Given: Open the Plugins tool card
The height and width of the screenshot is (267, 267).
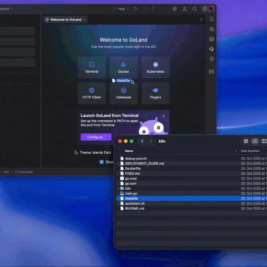Looking at the screenshot, I should 156,93.
